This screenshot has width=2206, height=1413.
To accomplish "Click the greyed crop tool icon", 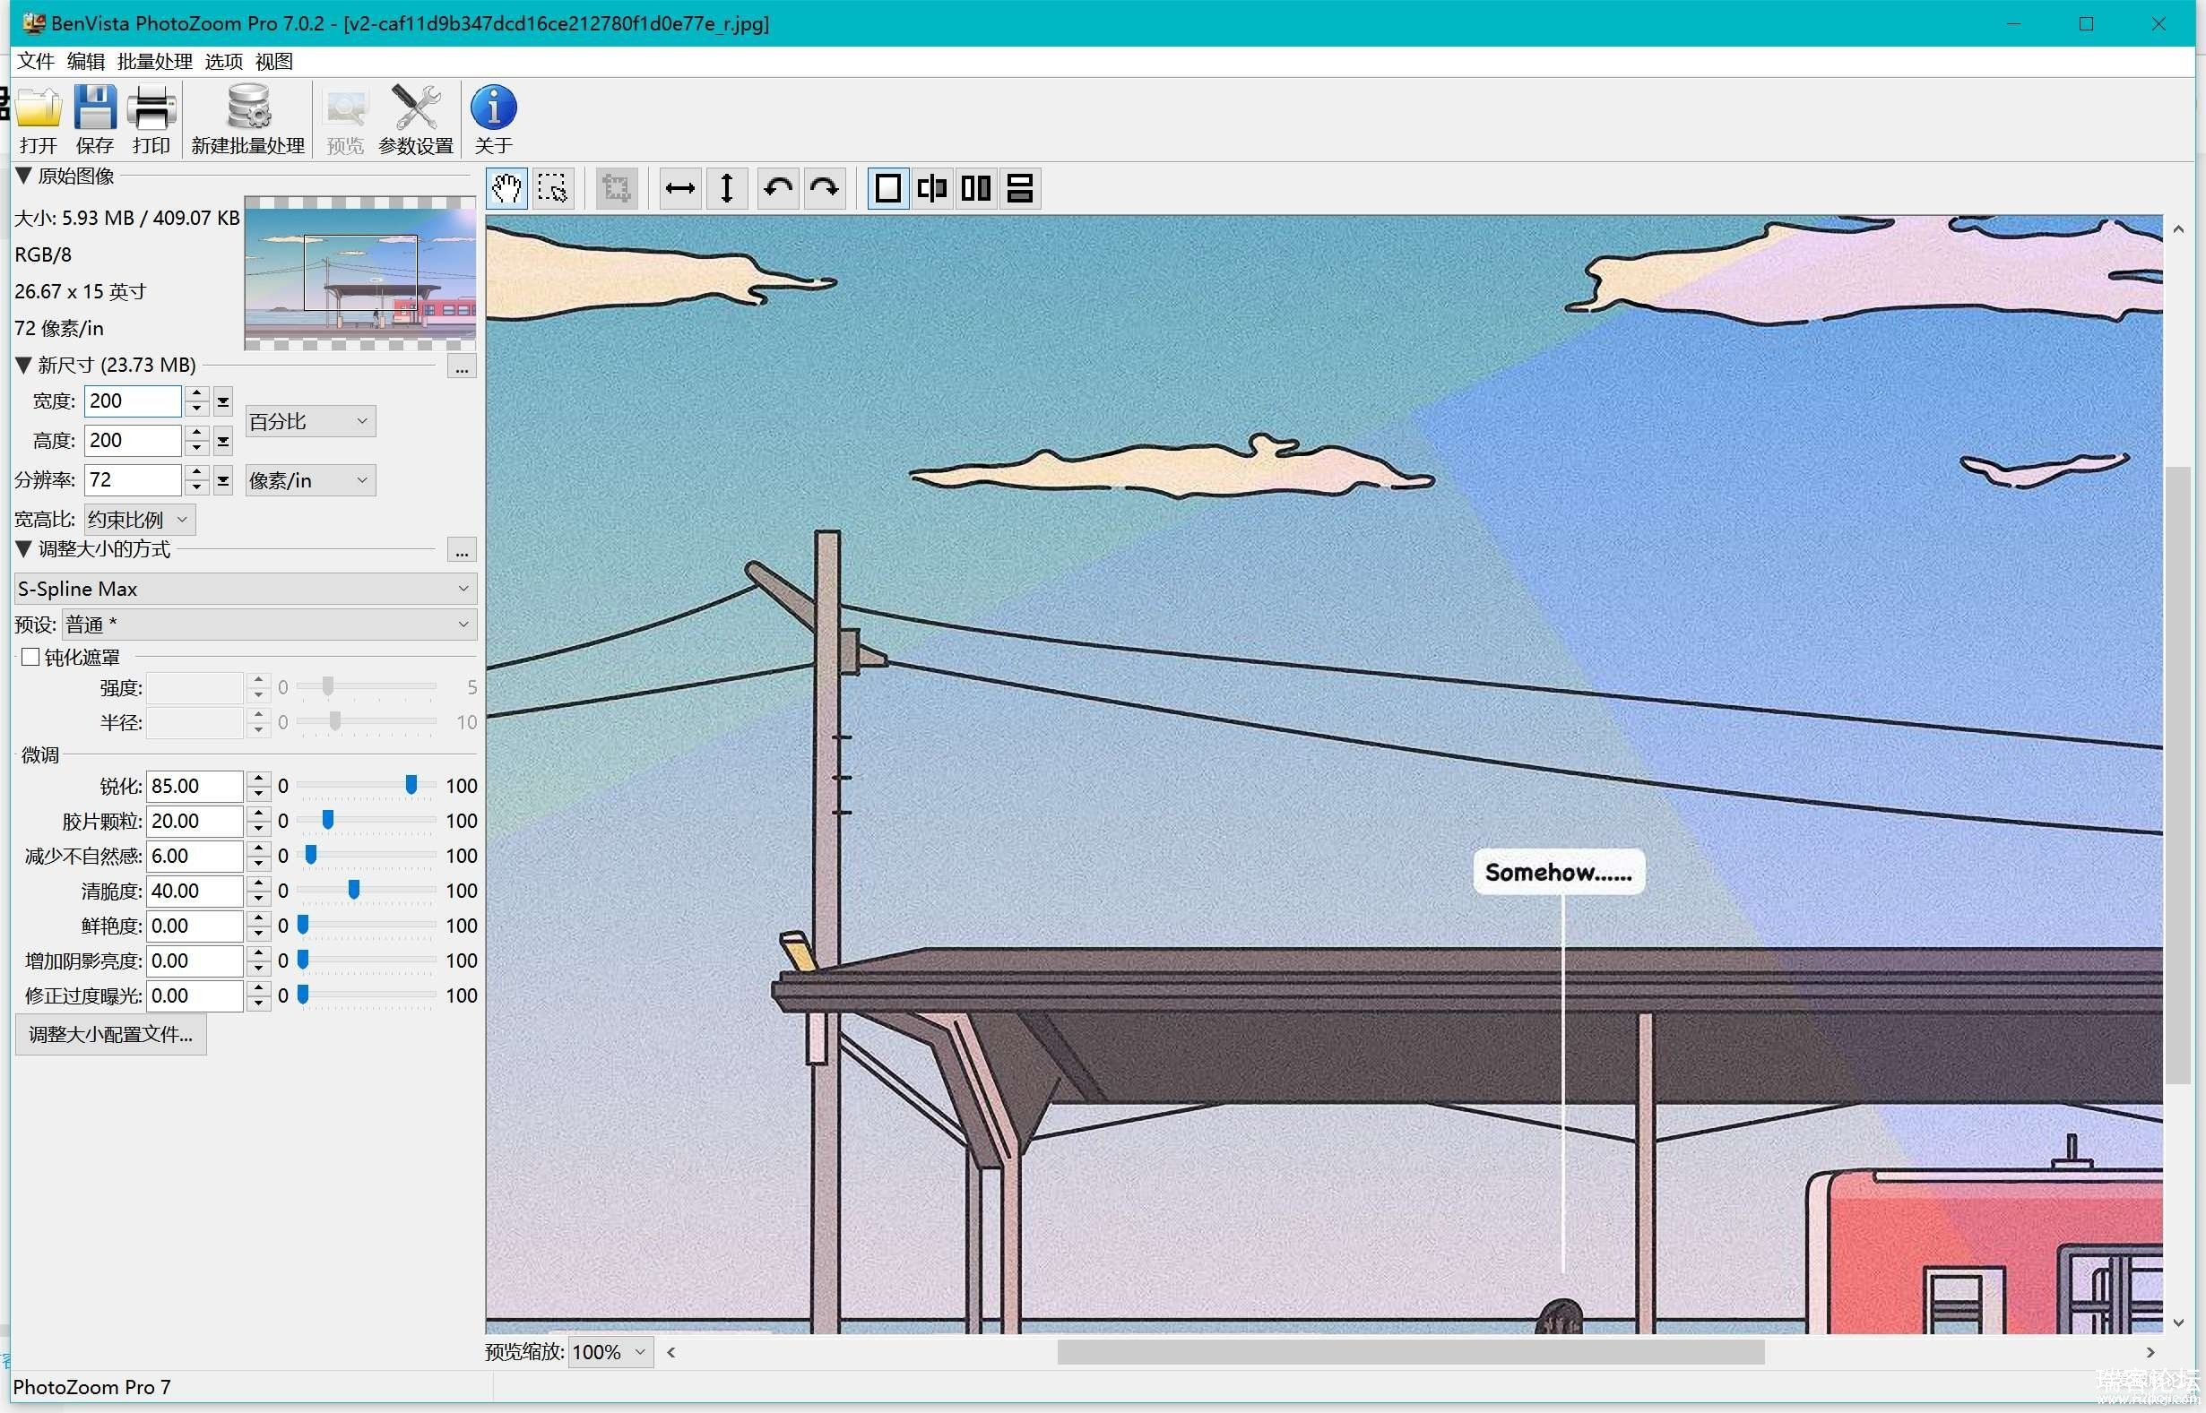I will (617, 188).
